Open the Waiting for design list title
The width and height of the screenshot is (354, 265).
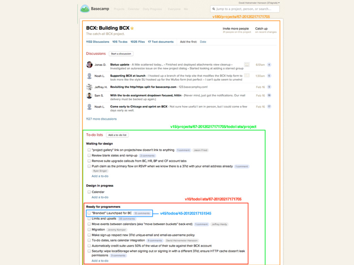(99, 144)
